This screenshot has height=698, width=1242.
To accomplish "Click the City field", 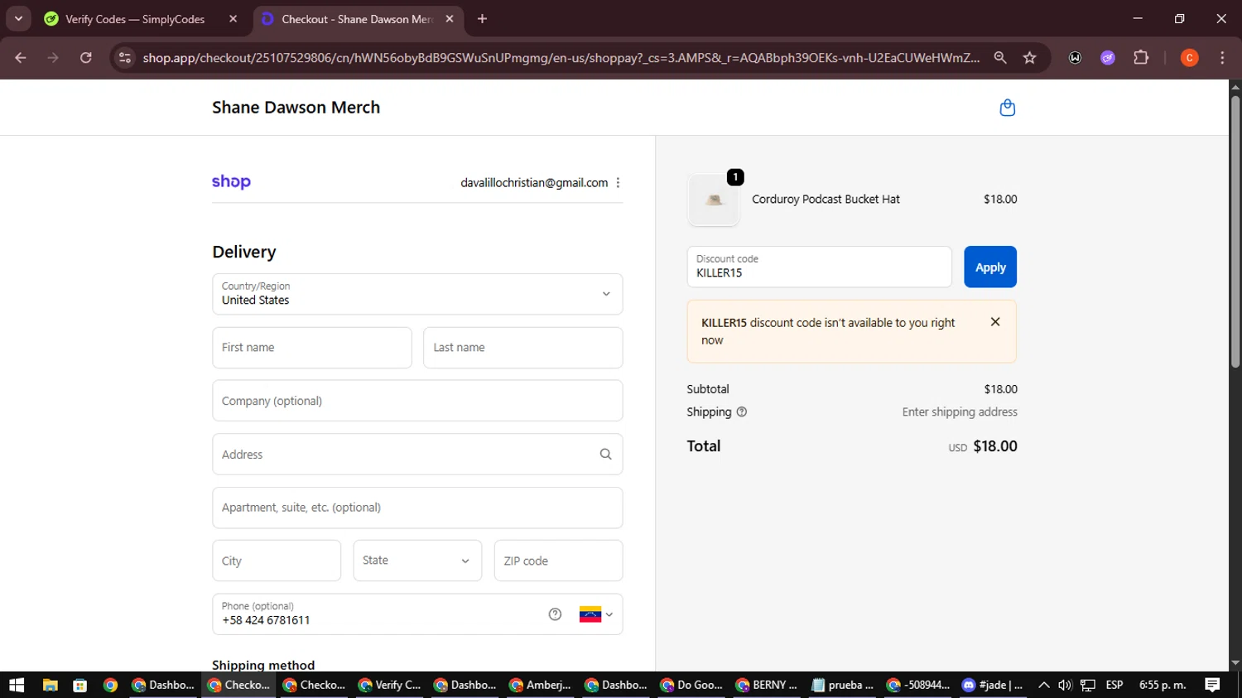I will click(277, 561).
